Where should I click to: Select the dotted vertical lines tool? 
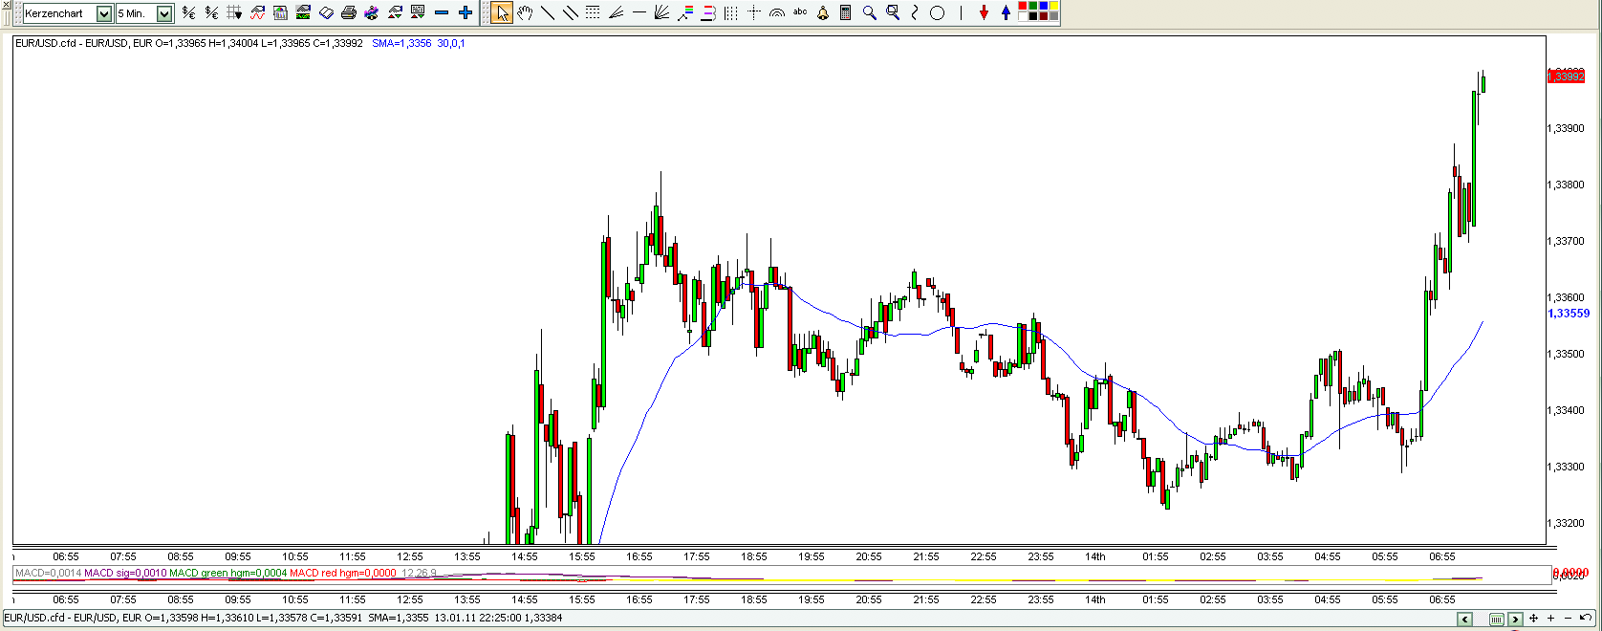(x=731, y=12)
